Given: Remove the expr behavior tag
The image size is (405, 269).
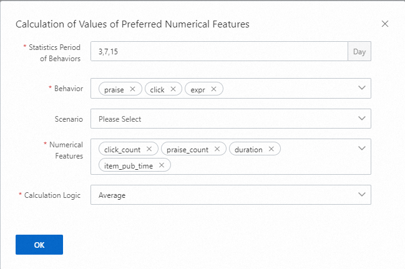Looking at the screenshot, I should point(213,89).
